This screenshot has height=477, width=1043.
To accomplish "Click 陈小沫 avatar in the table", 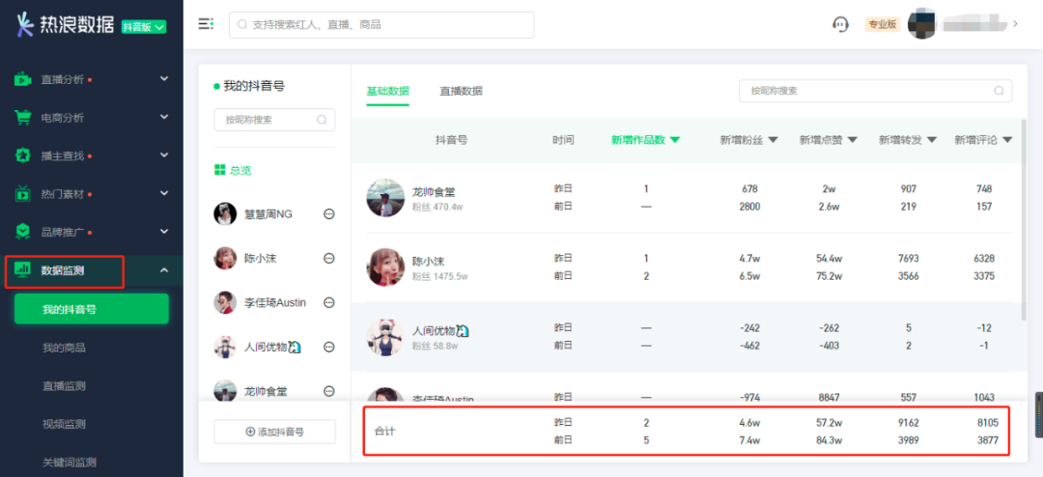I will pos(385,267).
